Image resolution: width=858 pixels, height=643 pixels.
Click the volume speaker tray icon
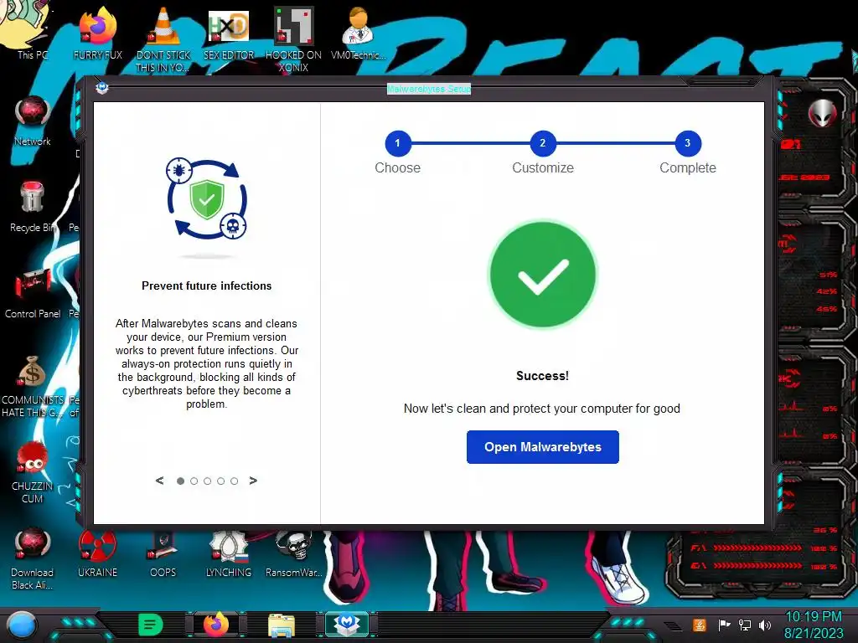(x=765, y=625)
